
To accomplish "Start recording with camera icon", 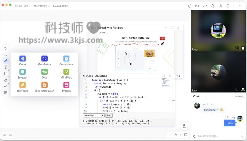I will pos(197,6).
